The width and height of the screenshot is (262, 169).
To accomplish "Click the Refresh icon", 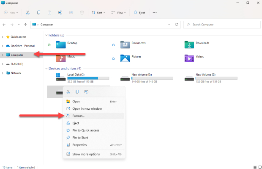I will click(x=177, y=25).
